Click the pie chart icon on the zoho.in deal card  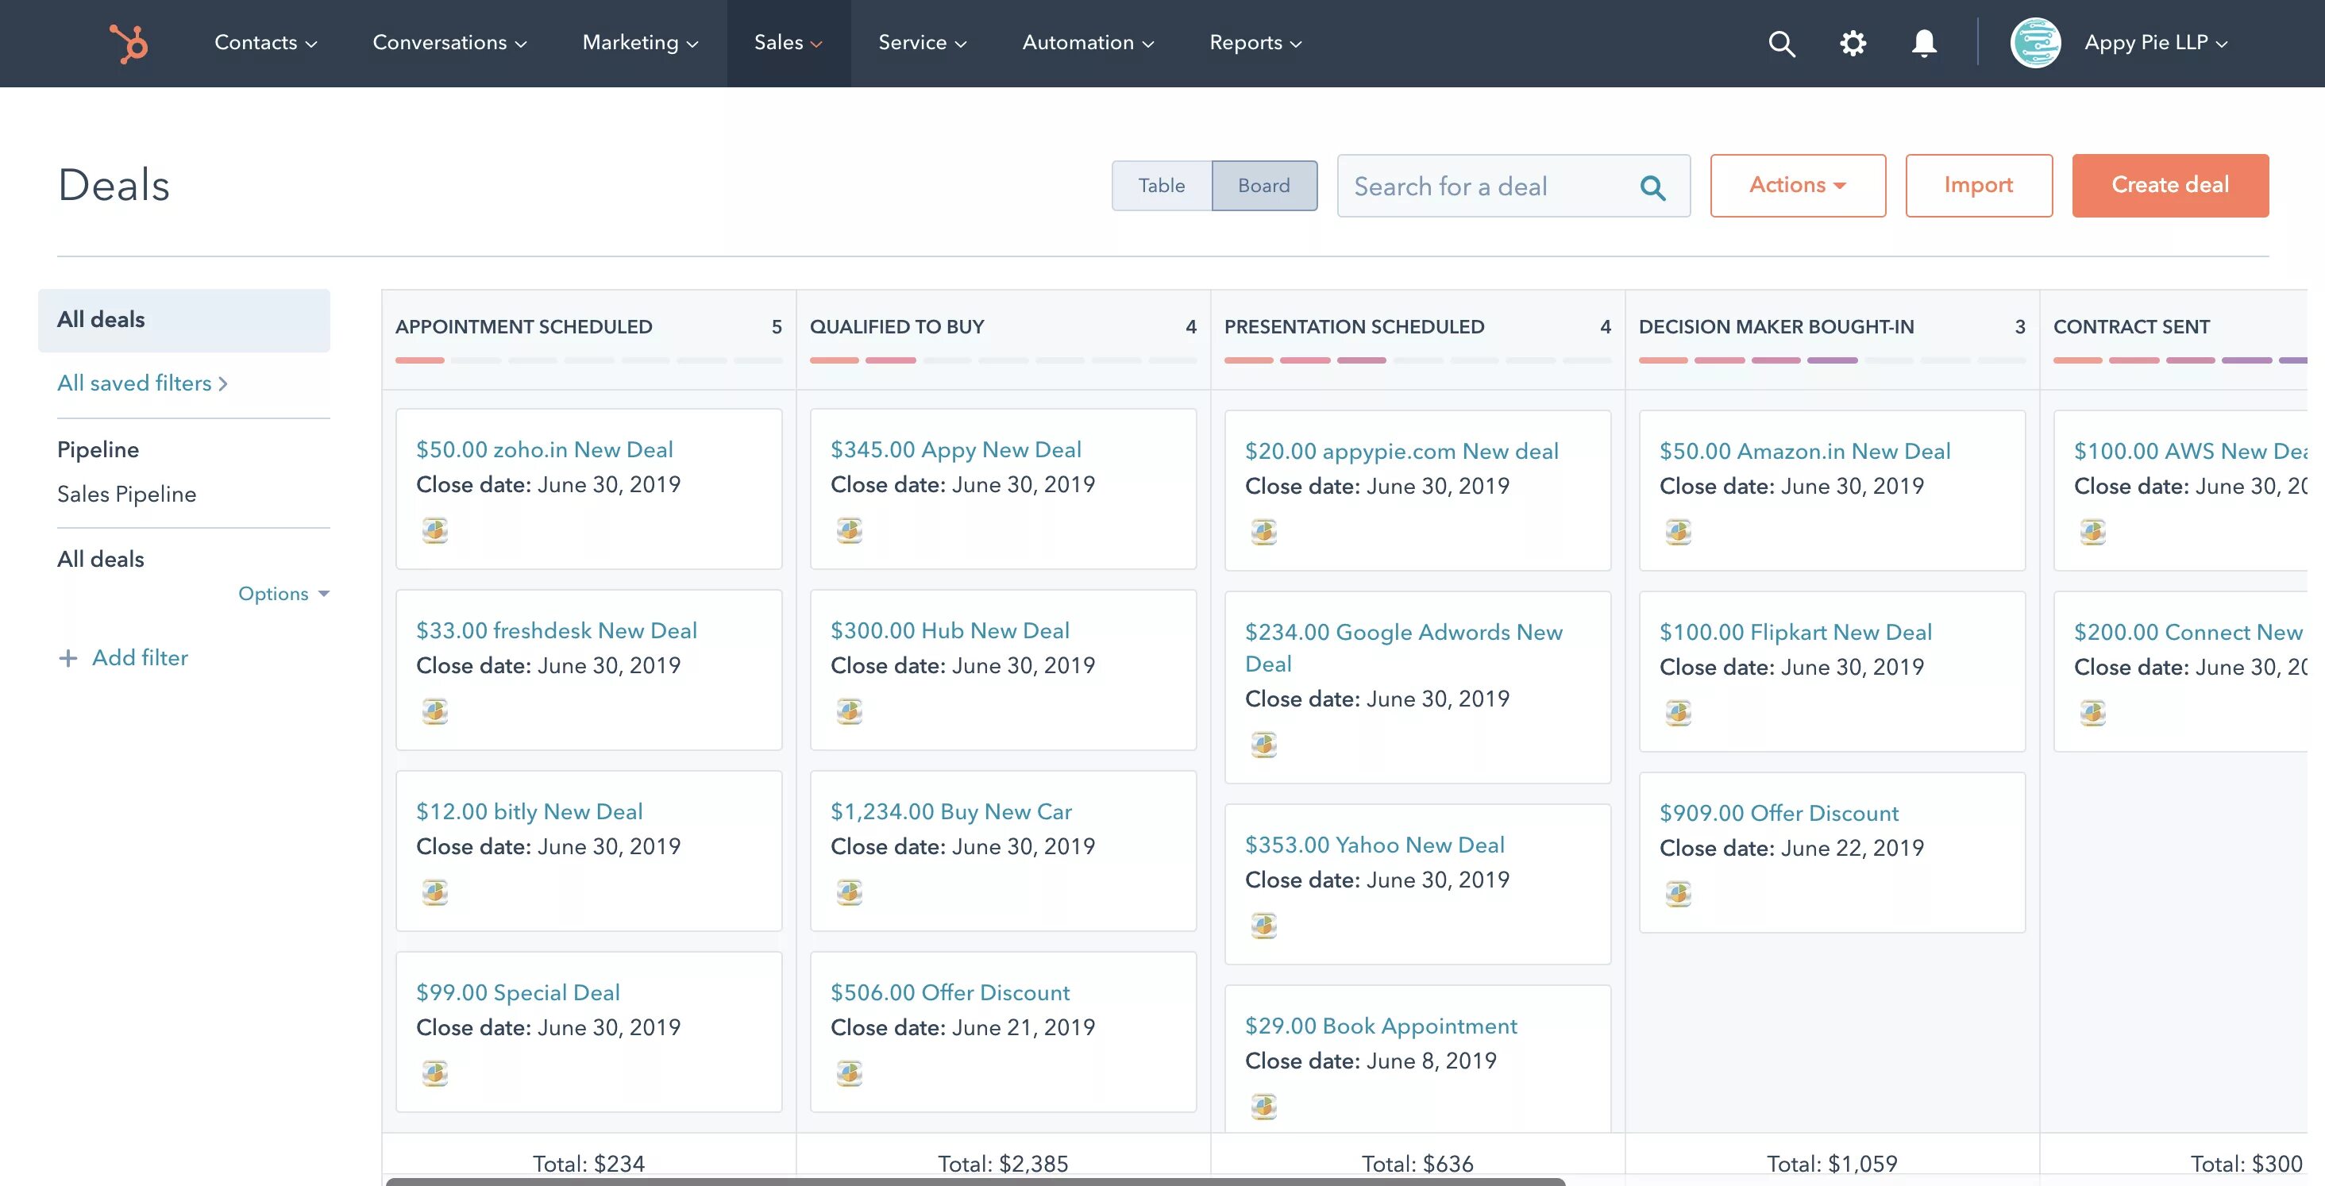pos(435,531)
